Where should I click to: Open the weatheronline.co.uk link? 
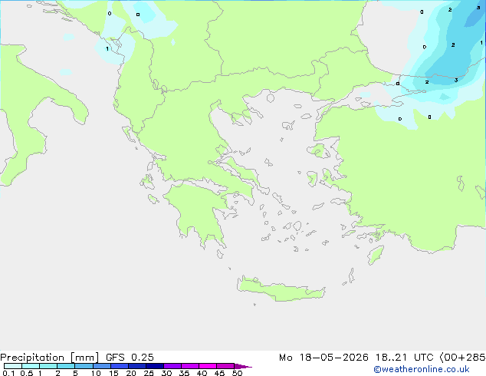pyautogui.click(x=421, y=369)
